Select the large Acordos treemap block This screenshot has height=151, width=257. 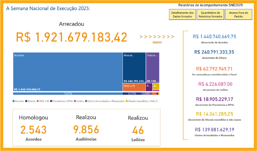pyautogui.click(x=68, y=72)
